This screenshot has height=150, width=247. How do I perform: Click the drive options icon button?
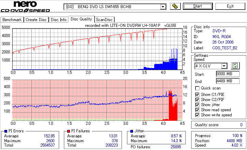point(175,6)
